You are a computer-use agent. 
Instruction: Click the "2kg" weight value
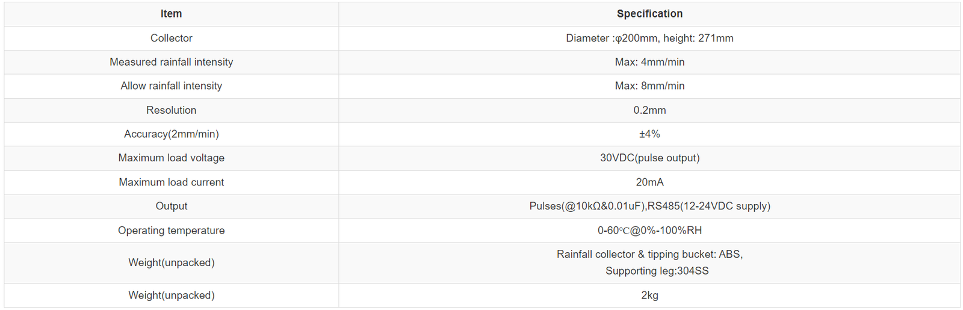[649, 296]
